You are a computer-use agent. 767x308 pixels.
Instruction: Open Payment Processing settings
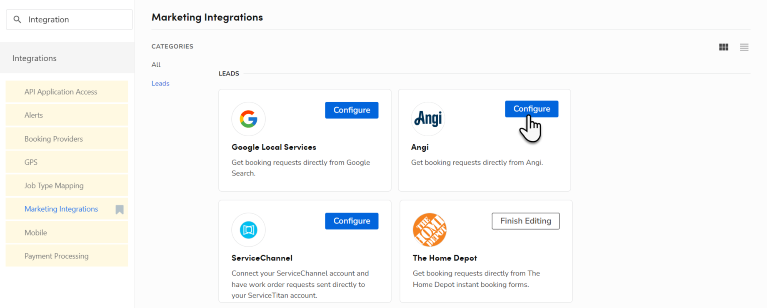57,256
